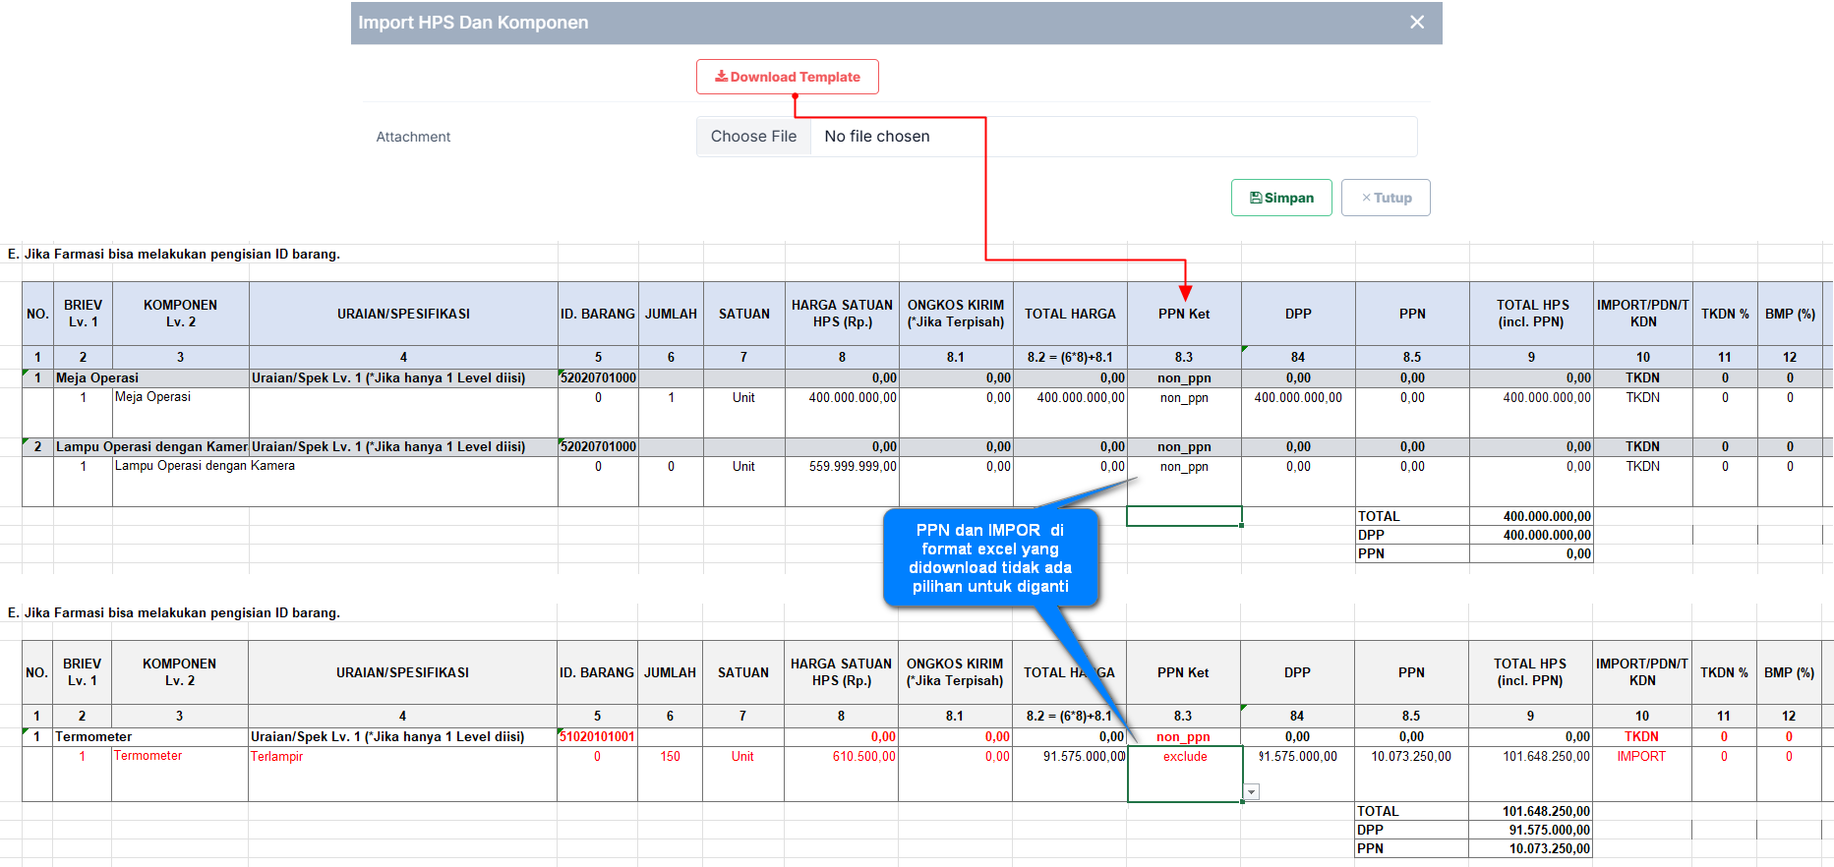Viewport: 1834px width, 867px height.
Task: Open the dropdown arrow beside the exclude cell
Action: tap(1251, 792)
